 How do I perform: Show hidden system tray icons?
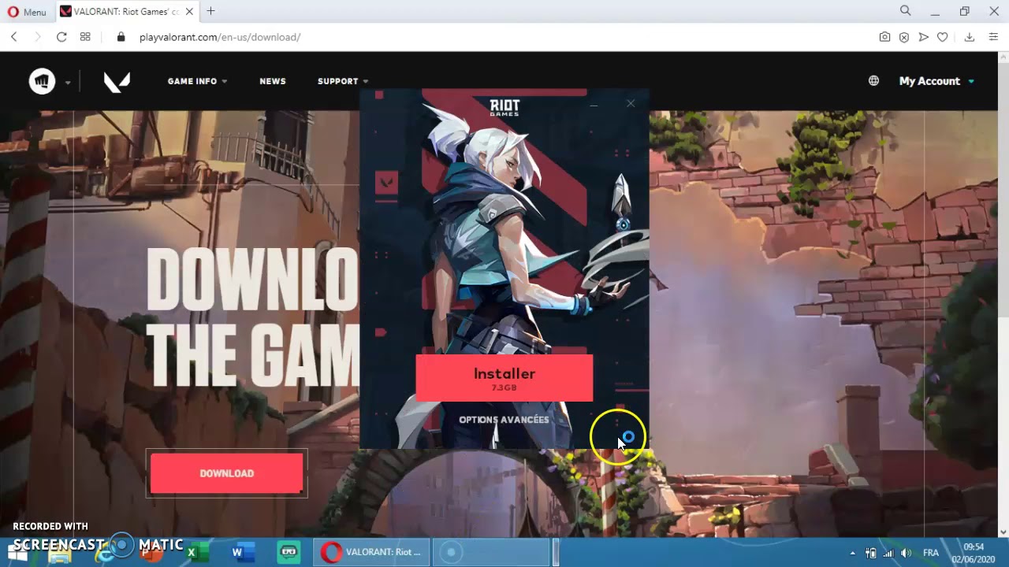[852, 553]
